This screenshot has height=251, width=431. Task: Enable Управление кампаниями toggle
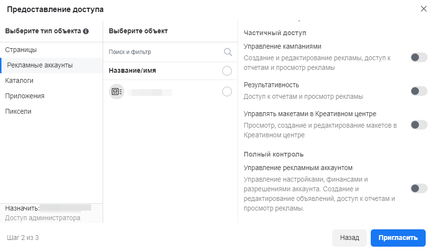(x=418, y=57)
